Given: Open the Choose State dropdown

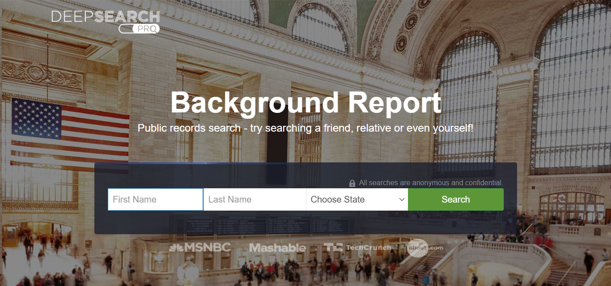Looking at the screenshot, I should coord(357,199).
